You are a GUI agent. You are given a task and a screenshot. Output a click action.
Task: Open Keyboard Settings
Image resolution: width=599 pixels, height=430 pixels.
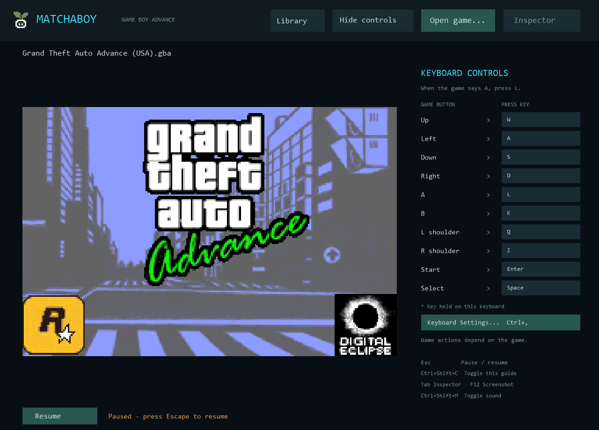click(501, 322)
